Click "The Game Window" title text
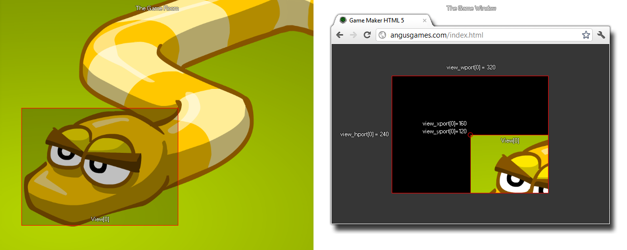 [x=471, y=8]
